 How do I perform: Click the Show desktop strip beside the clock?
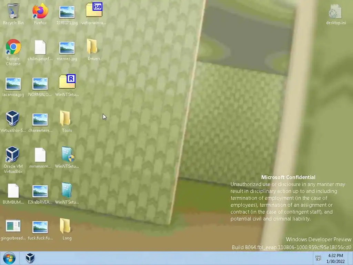[351, 258]
